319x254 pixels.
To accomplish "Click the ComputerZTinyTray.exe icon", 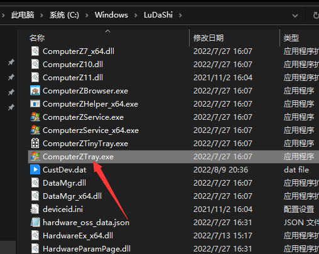I will point(35,144).
